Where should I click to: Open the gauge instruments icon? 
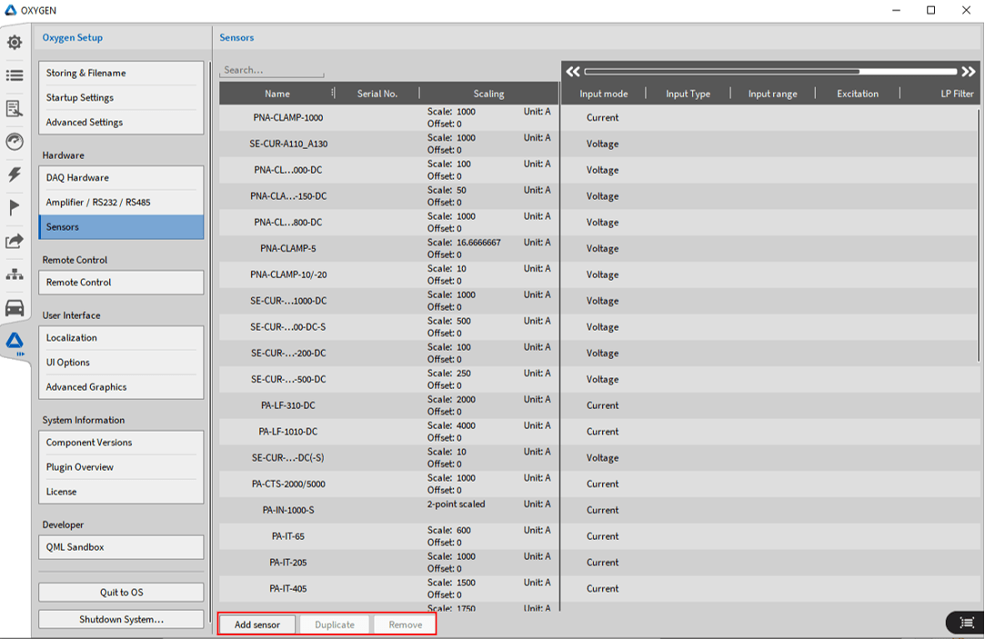15,142
